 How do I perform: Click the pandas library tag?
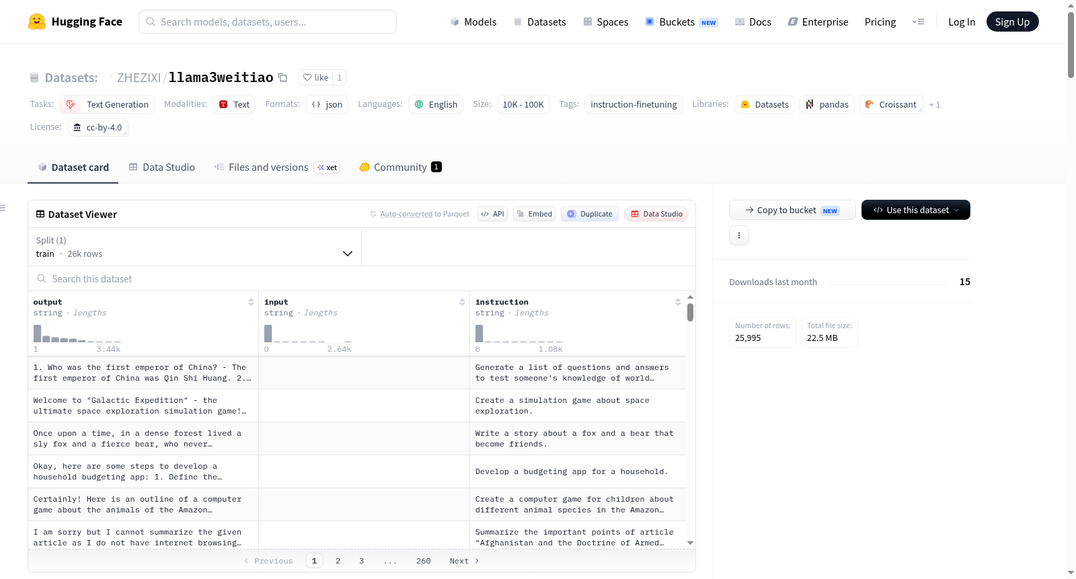(x=827, y=104)
